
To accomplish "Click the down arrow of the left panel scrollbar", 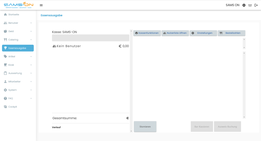I will (131, 131).
